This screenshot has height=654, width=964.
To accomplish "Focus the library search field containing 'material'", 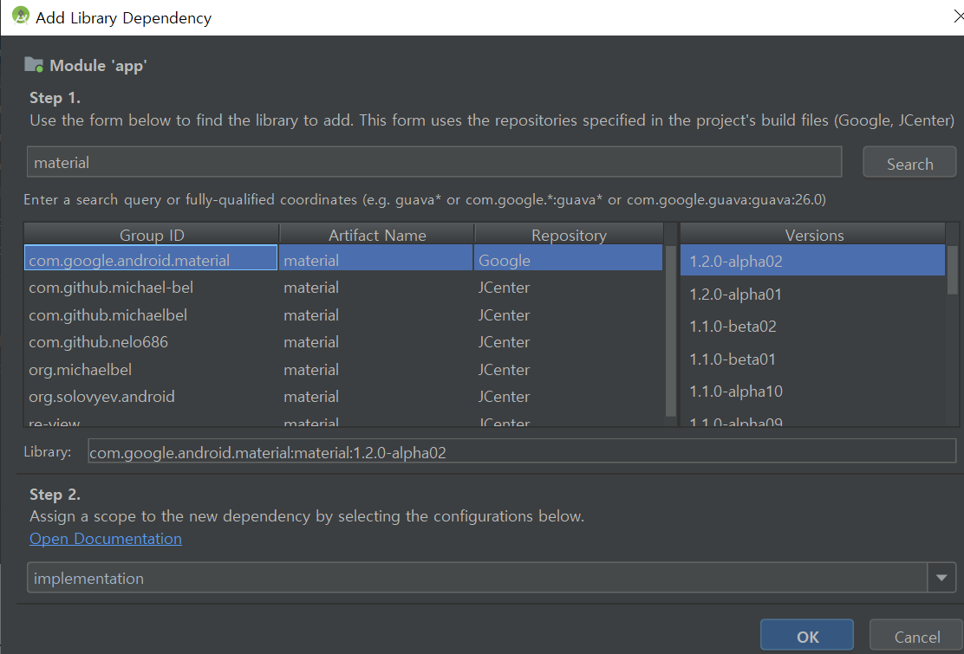I will 434,162.
